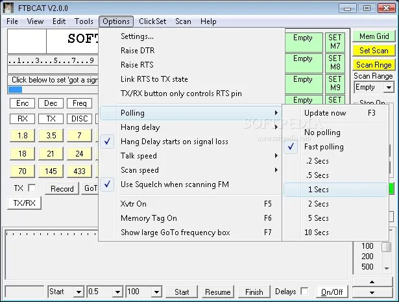This screenshot has height=302, width=399.
Task: Uncheck Hang Delay starts on signal loss
Action: [191, 142]
